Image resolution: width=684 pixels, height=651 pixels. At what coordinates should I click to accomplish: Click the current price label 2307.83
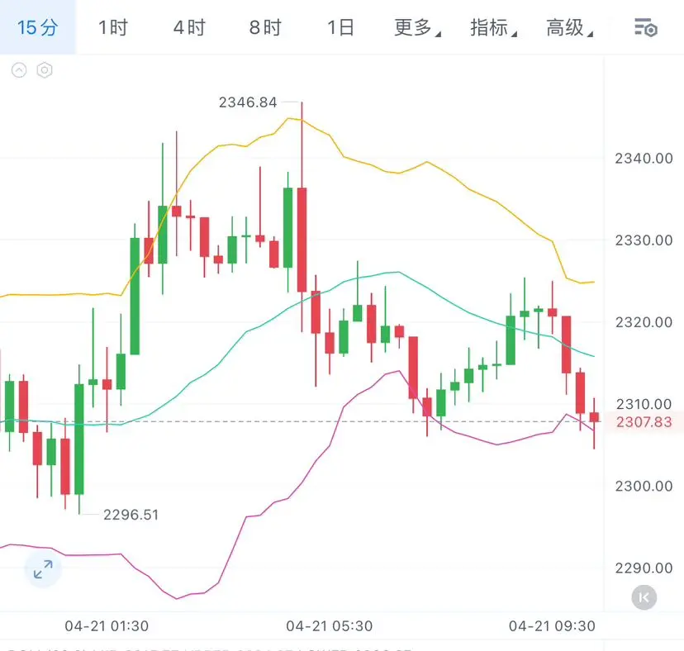click(x=644, y=422)
